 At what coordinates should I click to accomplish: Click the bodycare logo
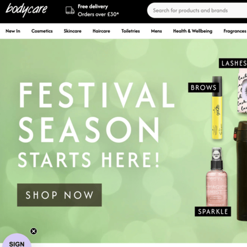26,10
